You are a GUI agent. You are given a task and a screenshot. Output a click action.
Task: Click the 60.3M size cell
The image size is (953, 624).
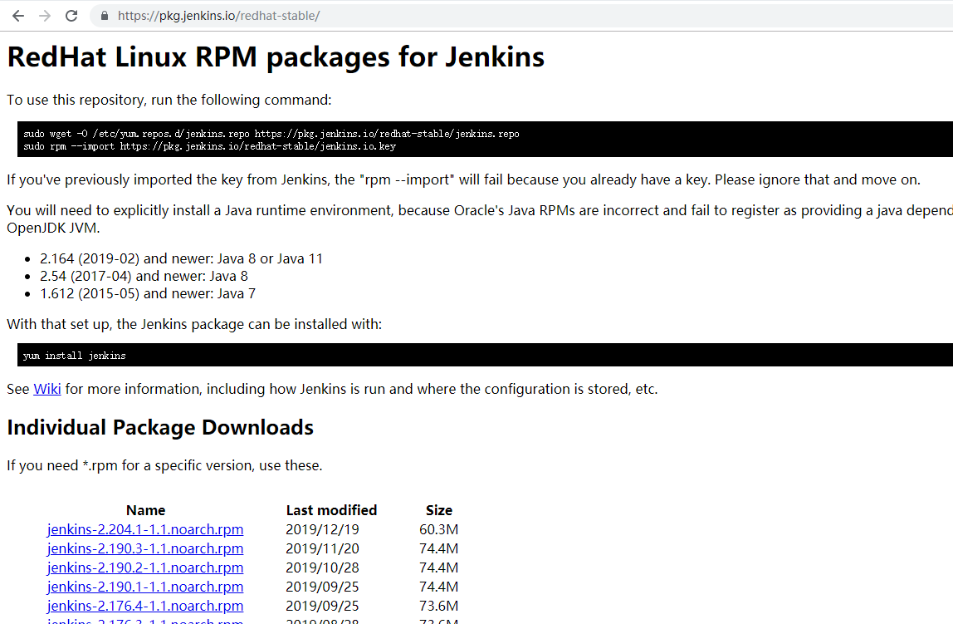click(439, 530)
